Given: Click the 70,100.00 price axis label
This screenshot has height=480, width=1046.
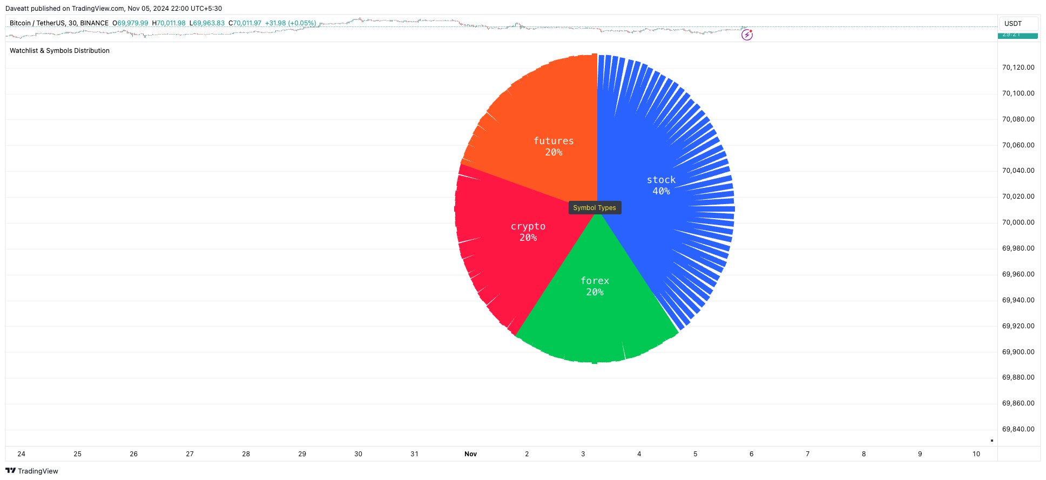Looking at the screenshot, I should 1018,93.
